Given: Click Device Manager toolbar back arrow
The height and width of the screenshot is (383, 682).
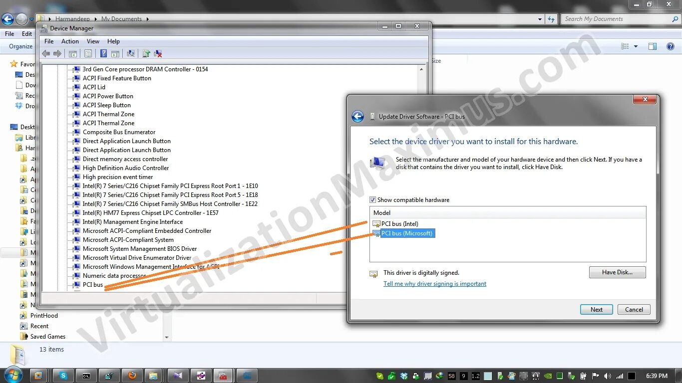Looking at the screenshot, I should tap(46, 54).
